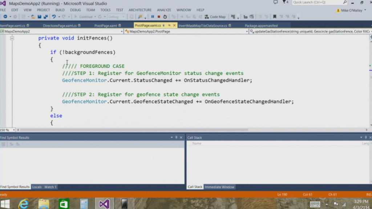Restart the debugging session
Image resolution: width=372 pixels, height=209 pixels.
click(x=165, y=17)
